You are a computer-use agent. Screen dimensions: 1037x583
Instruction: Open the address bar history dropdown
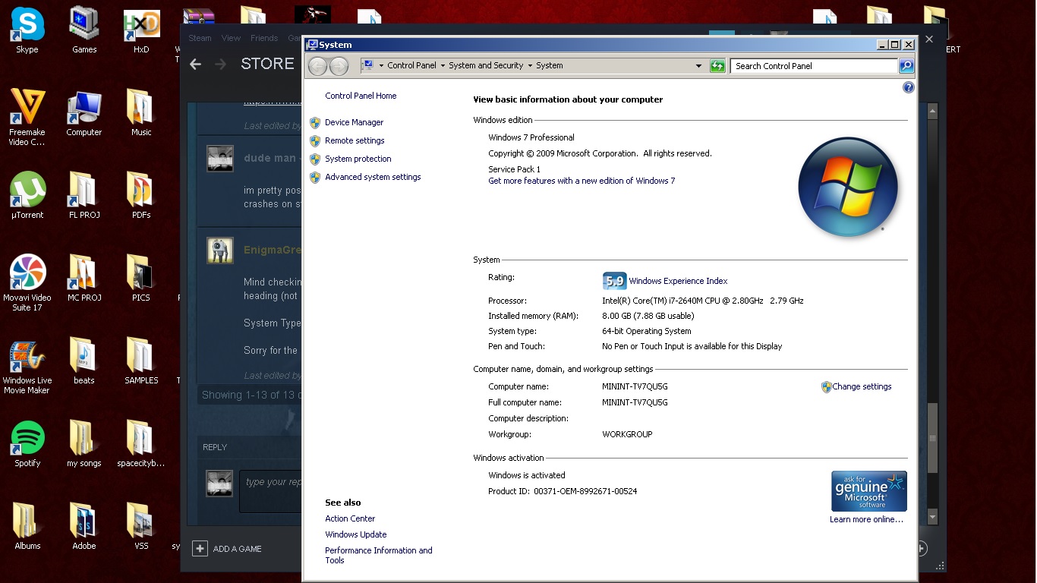pos(699,66)
